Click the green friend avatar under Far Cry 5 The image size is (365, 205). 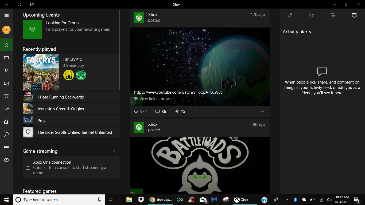(x=81, y=75)
